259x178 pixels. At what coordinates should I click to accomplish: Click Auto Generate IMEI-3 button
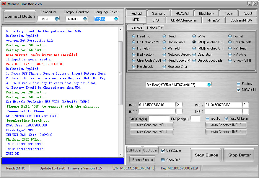pos(152,132)
